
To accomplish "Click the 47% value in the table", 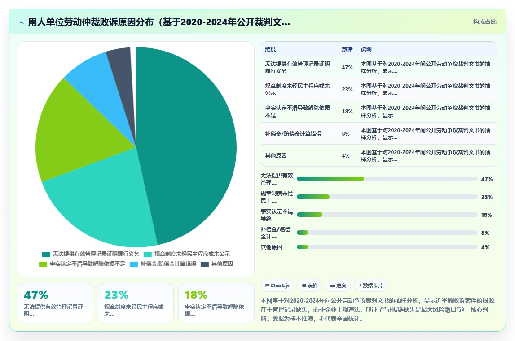I will [x=347, y=68].
